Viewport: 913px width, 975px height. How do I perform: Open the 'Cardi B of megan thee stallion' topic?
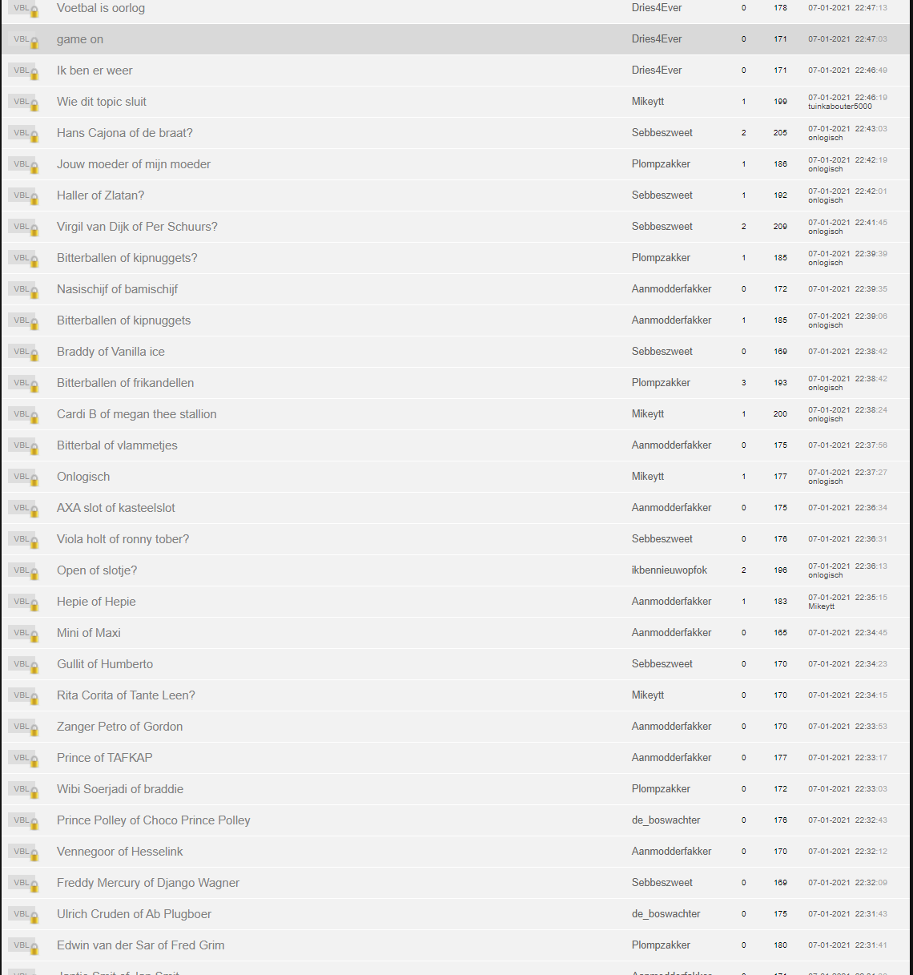pos(137,414)
